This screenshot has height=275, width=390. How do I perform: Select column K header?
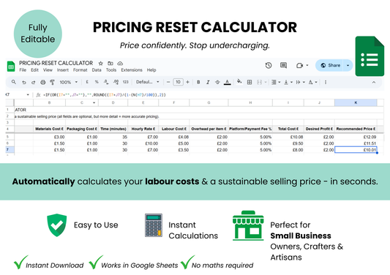pyautogui.click(x=356, y=102)
